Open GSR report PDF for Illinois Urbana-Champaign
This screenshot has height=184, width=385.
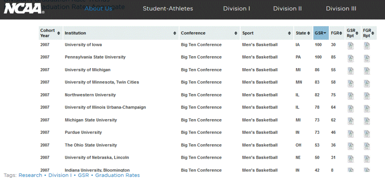(351, 109)
